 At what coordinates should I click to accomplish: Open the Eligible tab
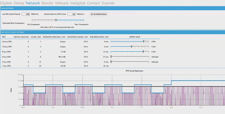(6, 3)
